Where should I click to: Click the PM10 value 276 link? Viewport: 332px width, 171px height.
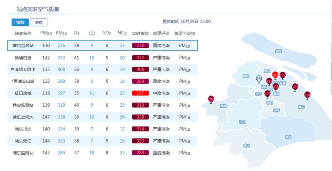point(61,46)
